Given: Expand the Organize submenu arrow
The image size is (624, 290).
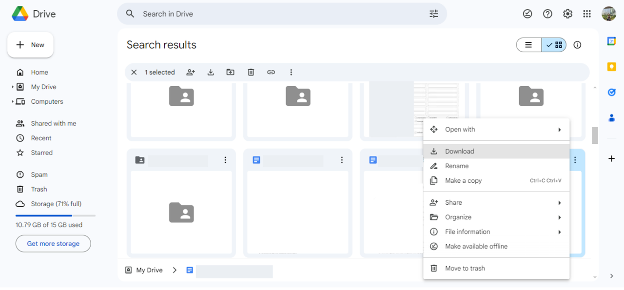Looking at the screenshot, I should click(560, 217).
